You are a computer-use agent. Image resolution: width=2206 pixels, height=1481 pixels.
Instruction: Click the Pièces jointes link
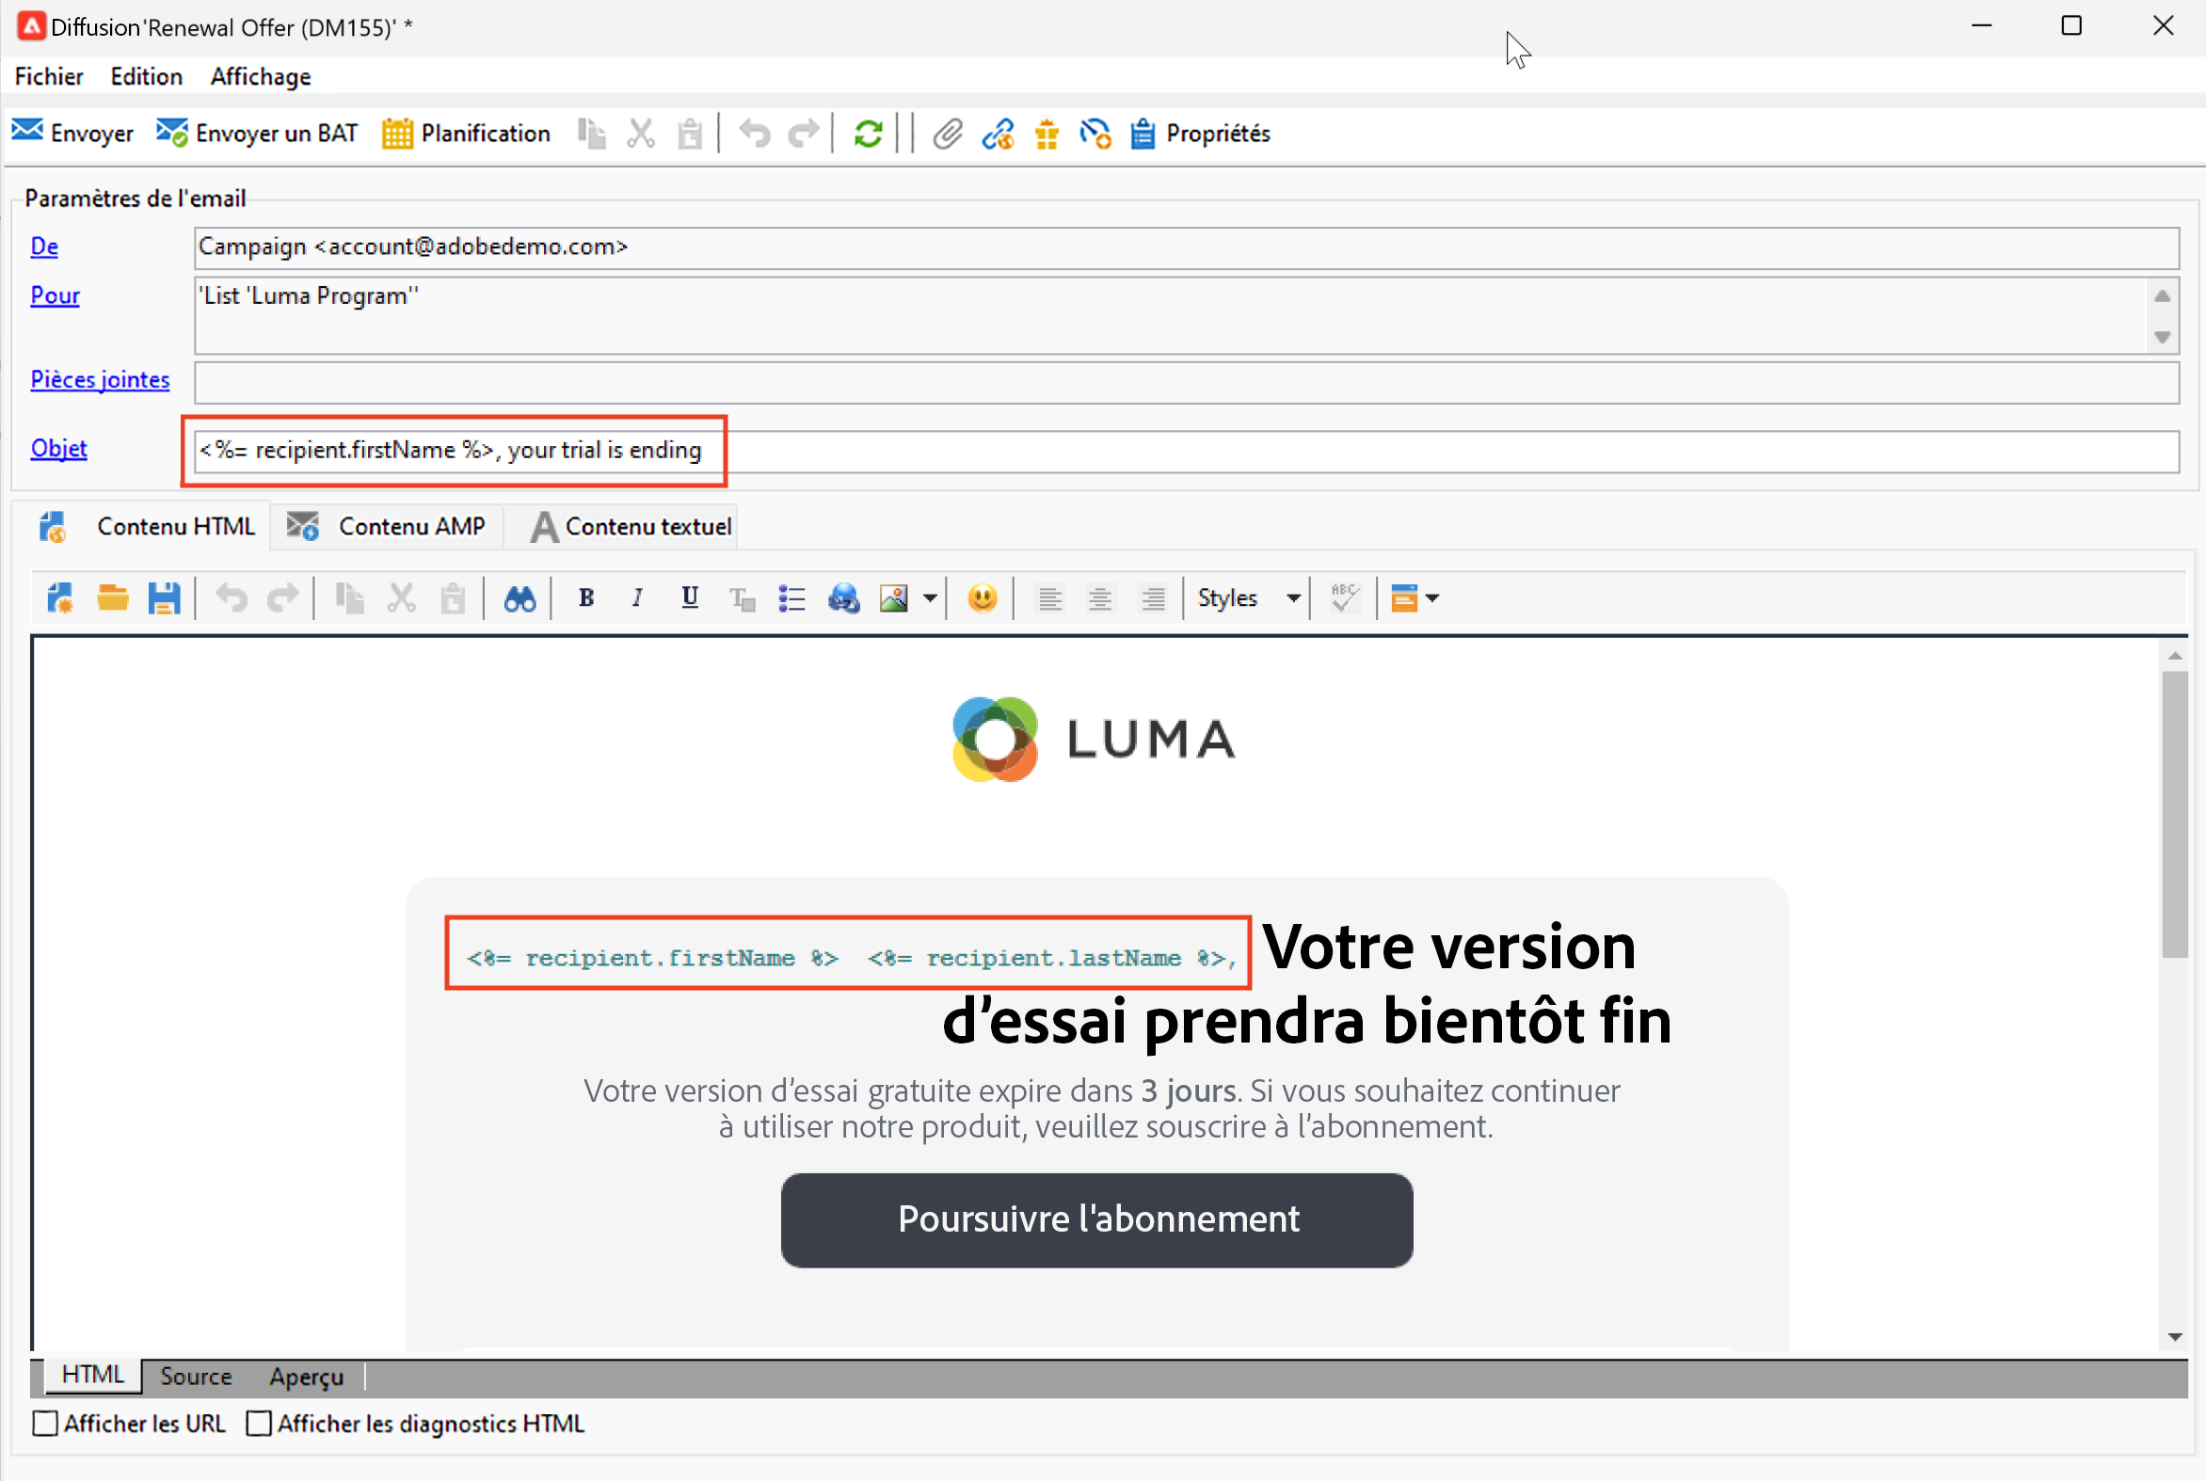(100, 379)
